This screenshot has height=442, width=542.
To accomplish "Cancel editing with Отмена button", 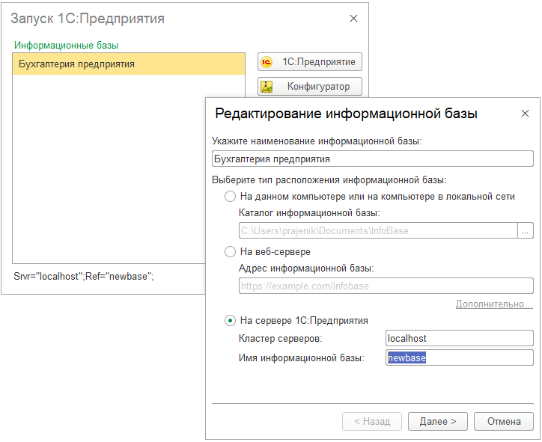I will click(x=504, y=421).
